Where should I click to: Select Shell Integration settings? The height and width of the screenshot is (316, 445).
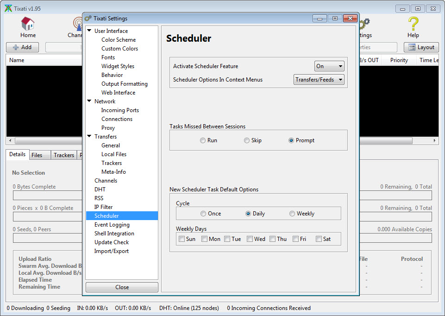[x=114, y=234]
